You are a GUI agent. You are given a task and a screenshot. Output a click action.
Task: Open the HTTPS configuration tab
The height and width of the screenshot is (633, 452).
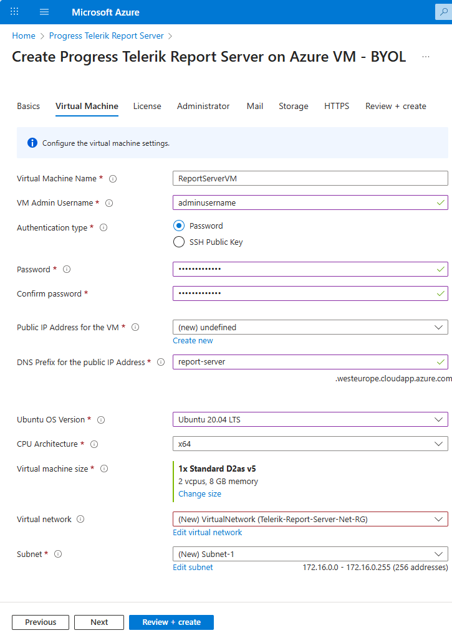click(x=337, y=106)
